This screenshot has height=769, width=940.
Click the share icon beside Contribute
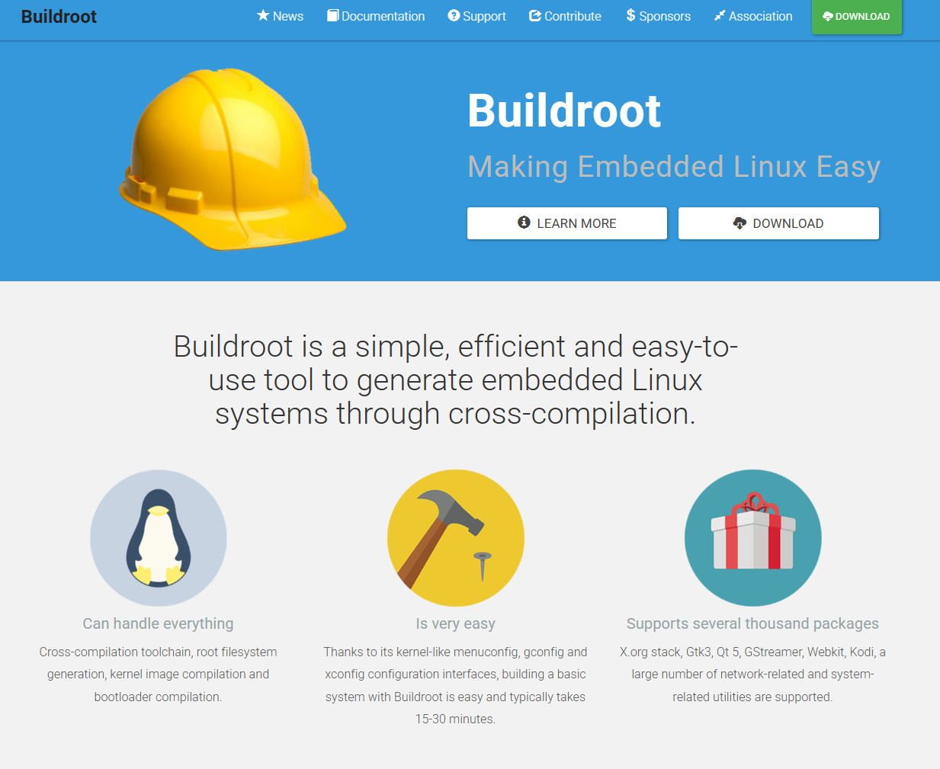click(535, 15)
